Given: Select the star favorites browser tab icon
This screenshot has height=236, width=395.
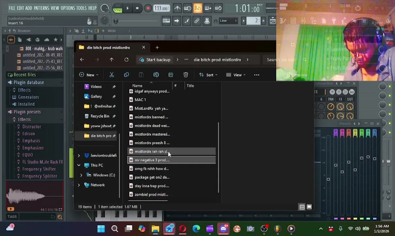Looking at the screenshot, I should (x=55, y=40).
